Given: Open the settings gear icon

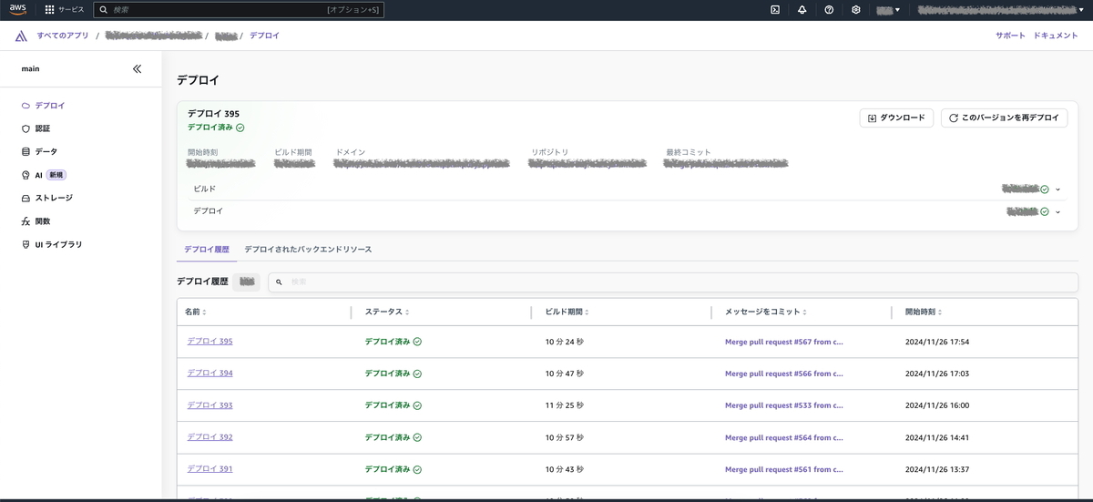Looking at the screenshot, I should tap(856, 9).
